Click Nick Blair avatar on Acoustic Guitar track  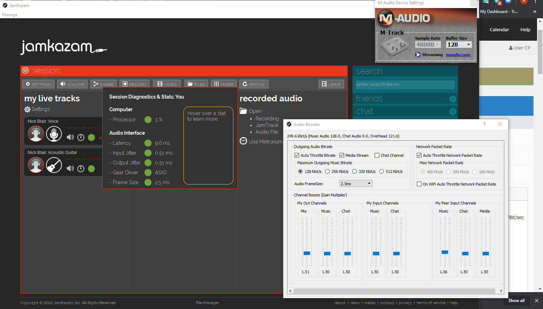(36, 165)
